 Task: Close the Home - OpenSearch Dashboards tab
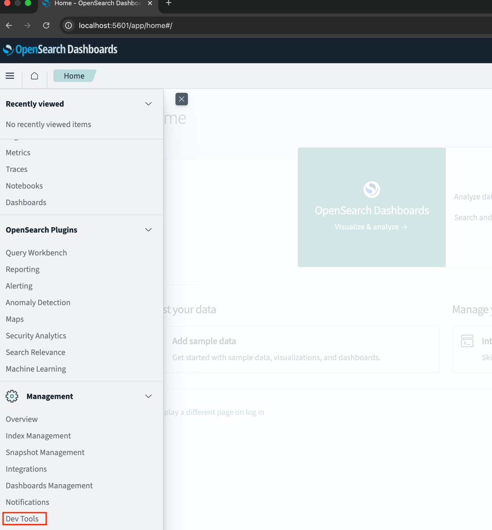click(x=150, y=3)
